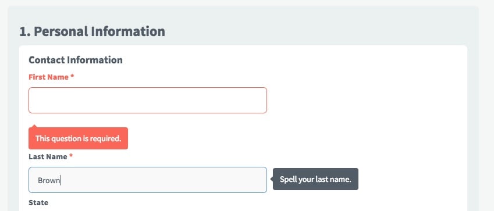This screenshot has height=211, width=494.
Task: Focus the Last Name field containing Brown
Action: 148,180
